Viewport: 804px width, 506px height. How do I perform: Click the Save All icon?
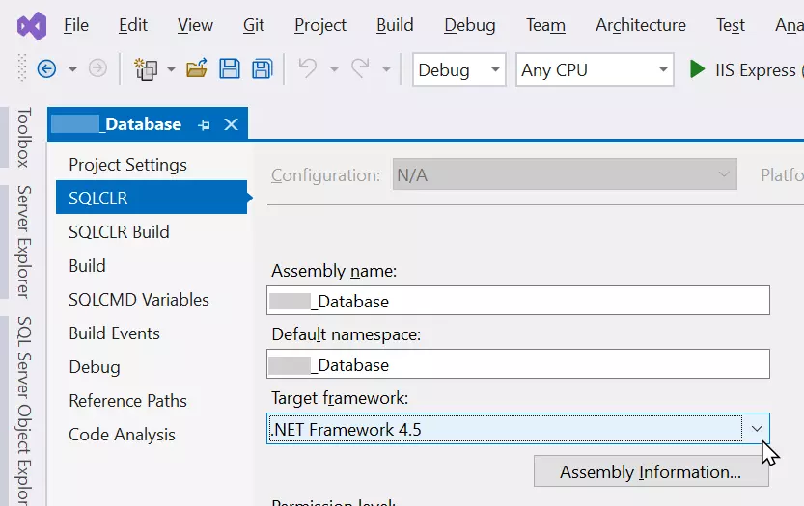click(x=262, y=68)
